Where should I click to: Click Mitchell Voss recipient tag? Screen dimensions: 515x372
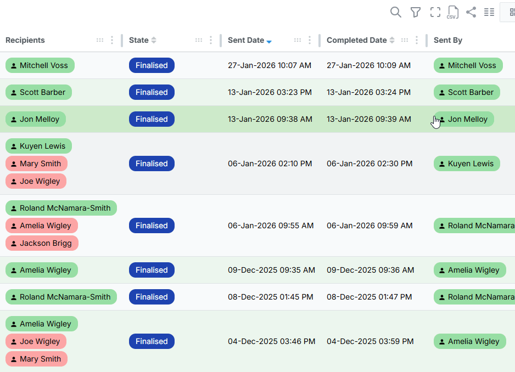point(40,65)
